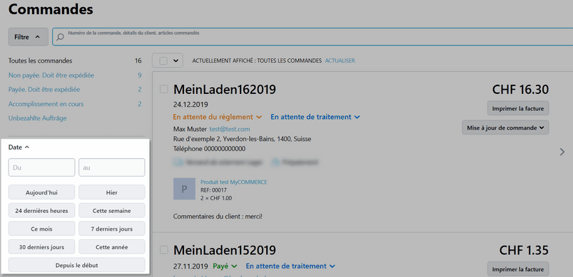Toggle the select-all orders checkbox
Viewport: 573px width, 277px height.
[x=163, y=61]
